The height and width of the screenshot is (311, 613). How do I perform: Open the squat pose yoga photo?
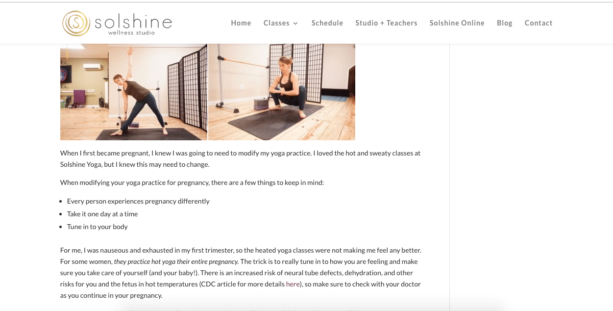tap(282, 92)
